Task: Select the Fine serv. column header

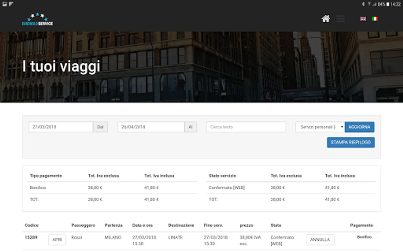Action: point(213,225)
